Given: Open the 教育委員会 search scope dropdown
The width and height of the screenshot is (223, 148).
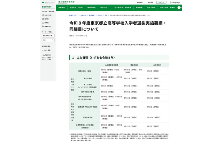Looking at the screenshot, I should coord(48,35).
